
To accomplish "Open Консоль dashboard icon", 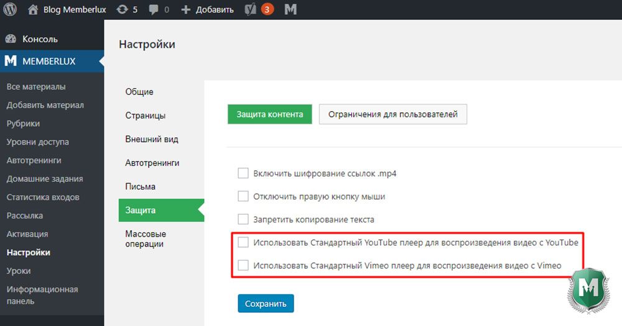I will click(x=11, y=39).
